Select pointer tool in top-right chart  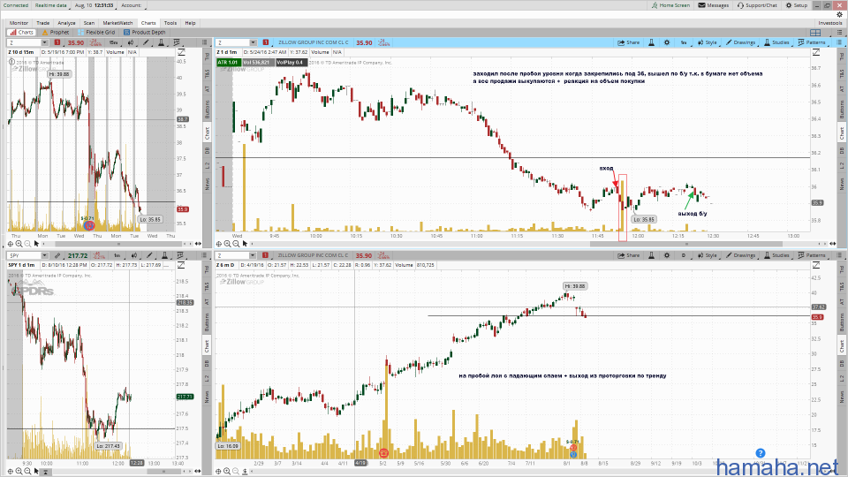[x=245, y=244]
